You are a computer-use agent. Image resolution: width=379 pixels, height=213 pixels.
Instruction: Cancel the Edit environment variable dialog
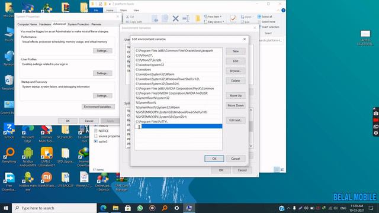(x=236, y=159)
